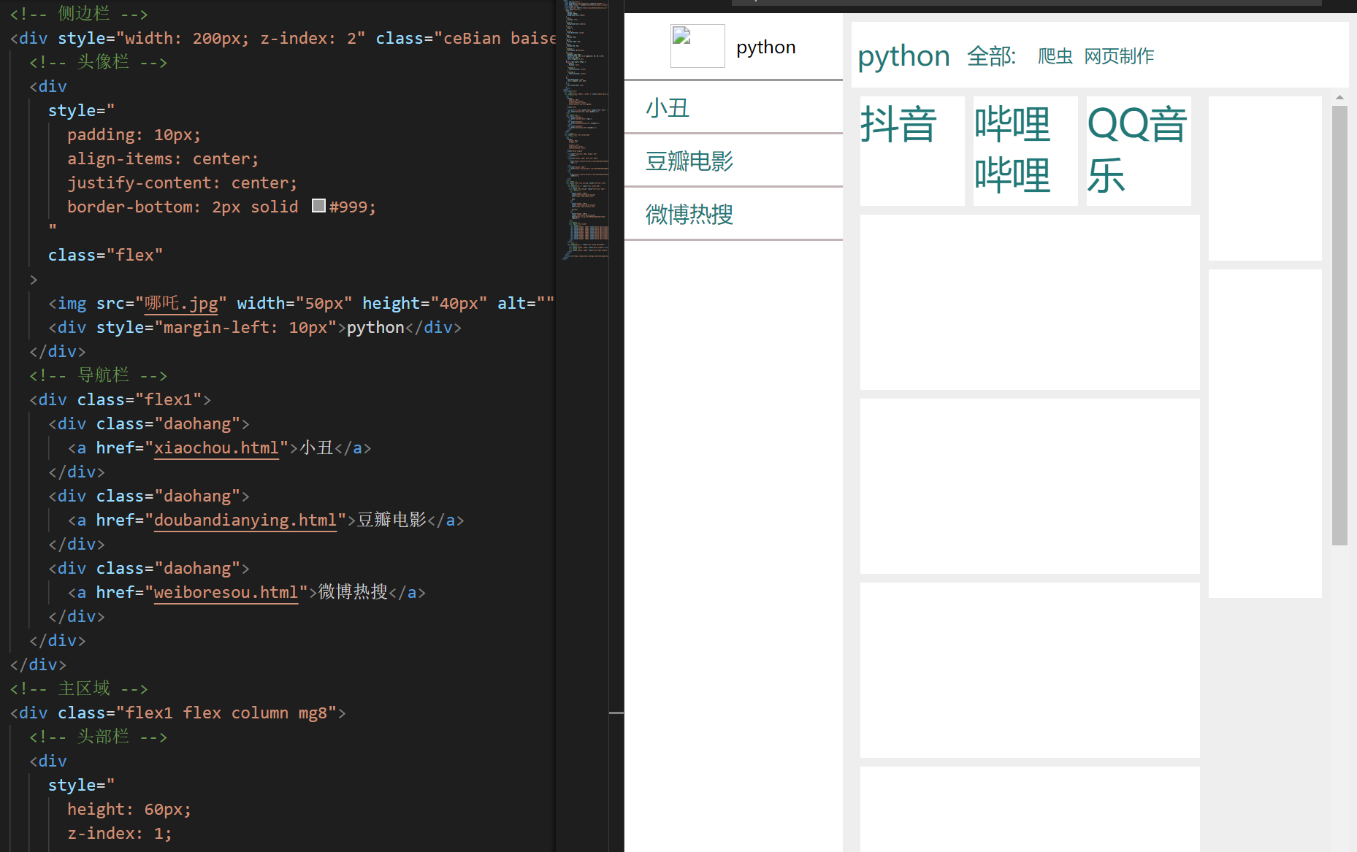Screen dimensions: 1357x852
Task: Click the z-index: 1; line
Action: (120, 833)
